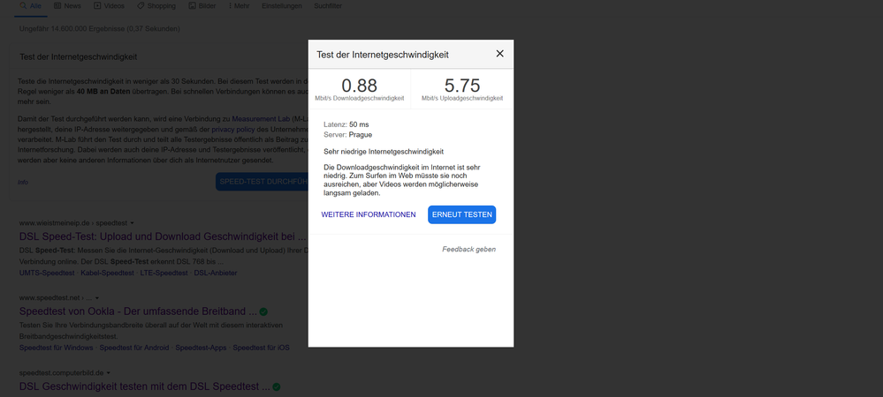Switch to the Bilder tab
883x397 pixels.
coord(202,5)
